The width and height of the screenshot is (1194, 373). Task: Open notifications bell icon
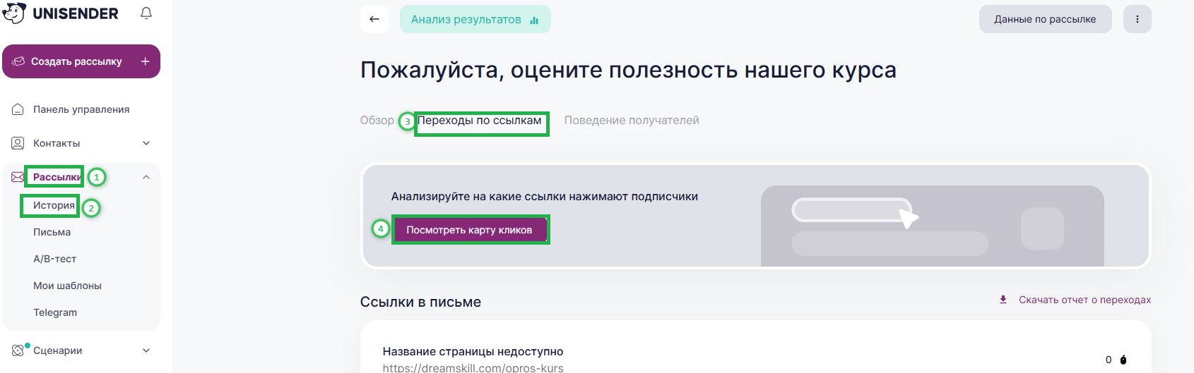click(146, 13)
